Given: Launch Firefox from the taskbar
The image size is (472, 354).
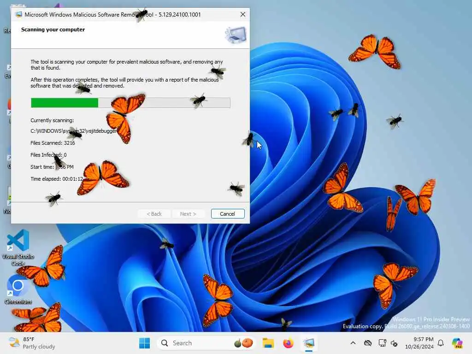Looking at the screenshot, I should pyautogui.click(x=288, y=343).
